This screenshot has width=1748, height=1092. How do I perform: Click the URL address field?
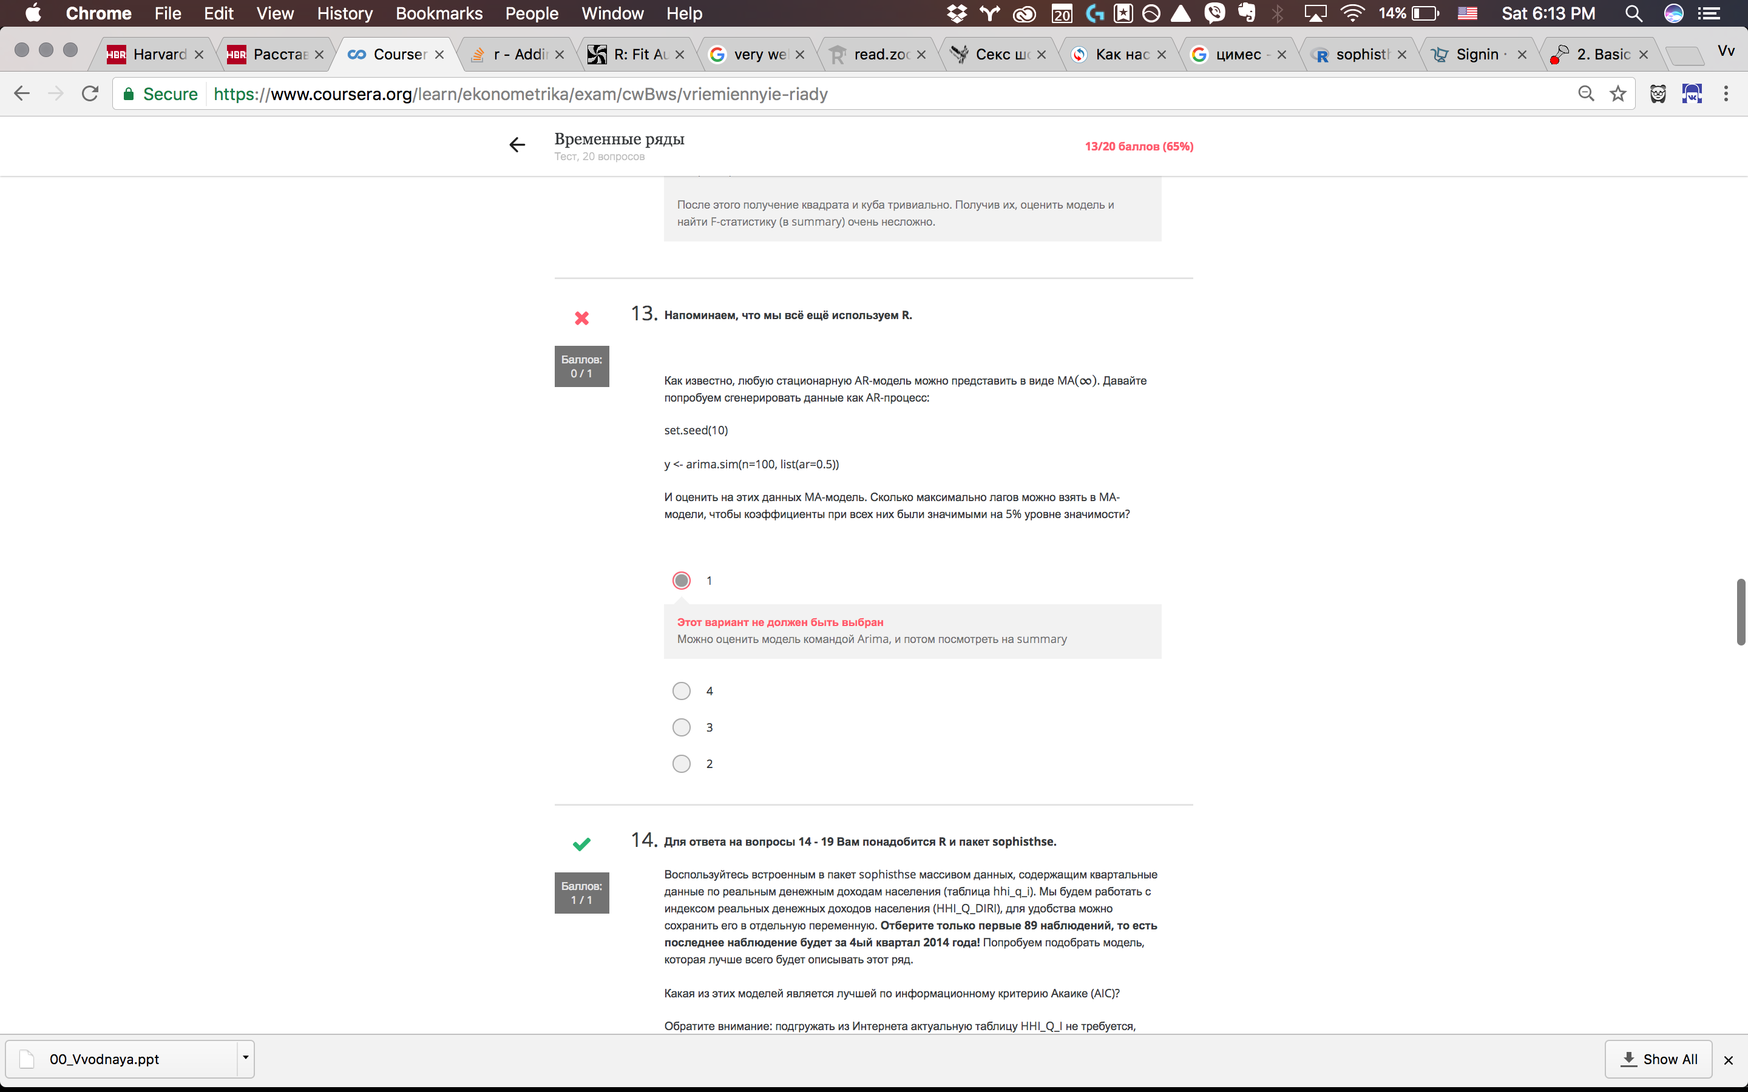pos(867,94)
